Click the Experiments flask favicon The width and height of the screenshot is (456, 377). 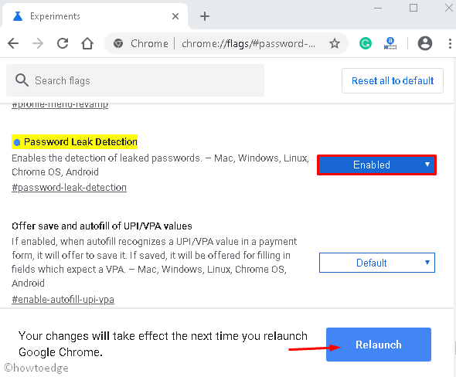[18, 16]
